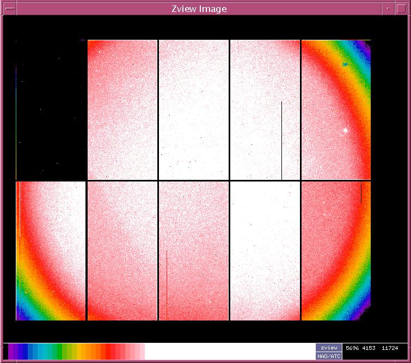
Task: Select the bottom-right chip with rainbow corner
Action: pyautogui.click(x=336, y=251)
